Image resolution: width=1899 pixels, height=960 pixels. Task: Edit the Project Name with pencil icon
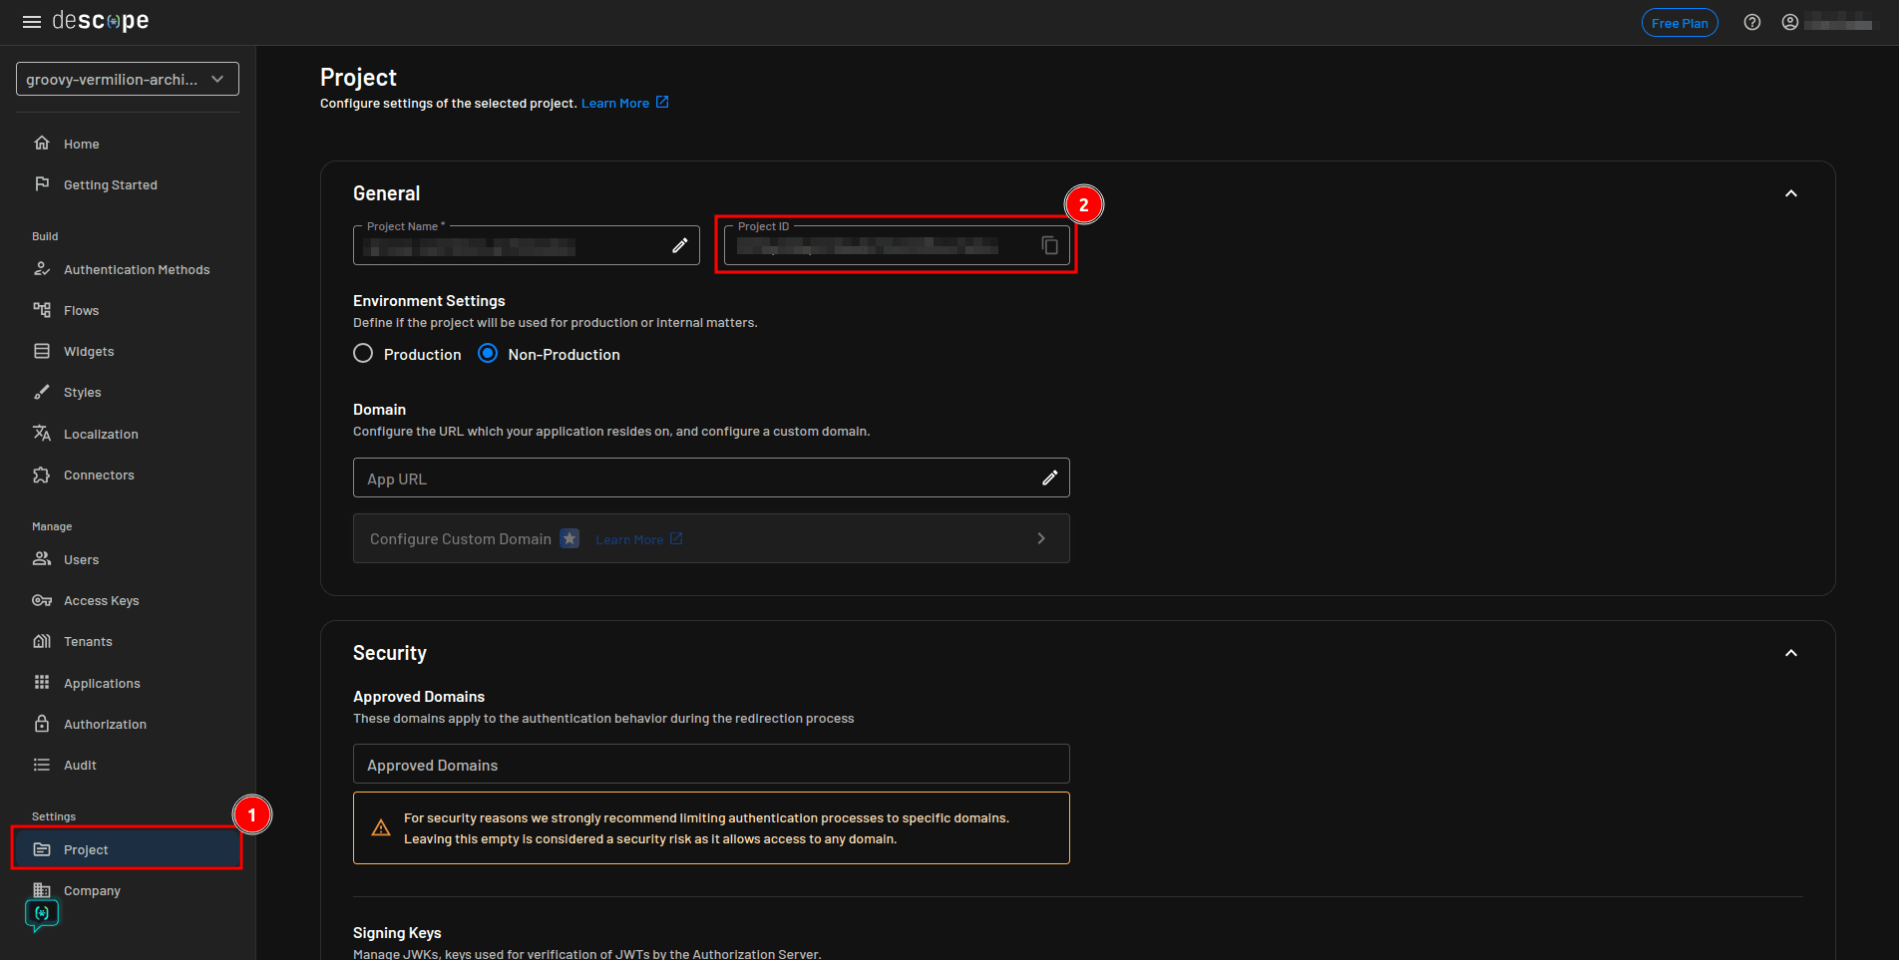(x=679, y=245)
